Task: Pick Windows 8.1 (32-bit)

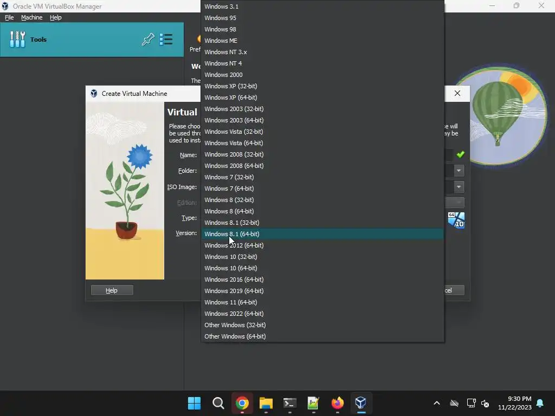Action: [322, 223]
